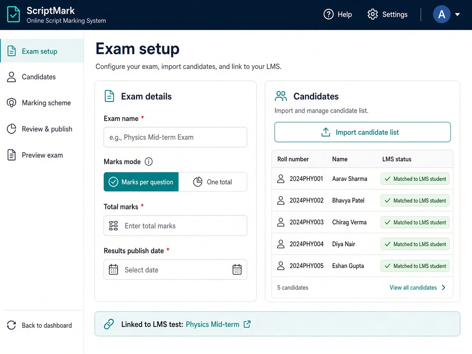Screen dimensions: 472x354
Task: Click the Exam setup document icon in sidebar
Action: tap(11, 51)
